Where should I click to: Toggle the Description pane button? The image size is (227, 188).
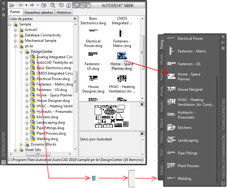click(89, 5)
